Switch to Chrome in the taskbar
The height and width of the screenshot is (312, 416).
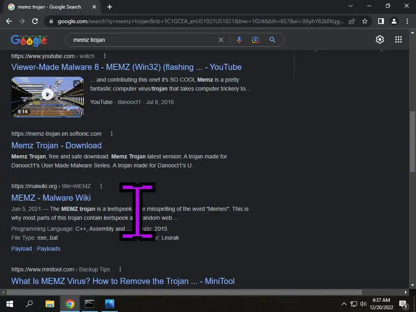(70, 304)
